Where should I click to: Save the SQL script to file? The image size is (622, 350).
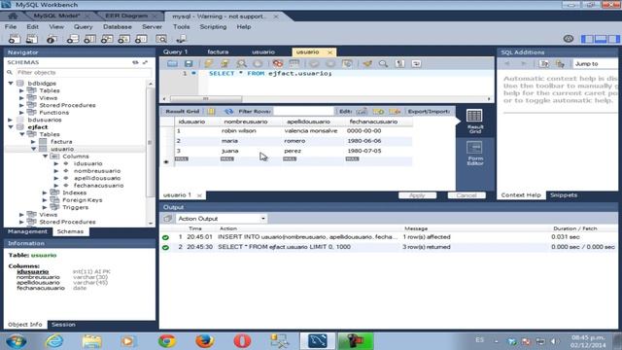click(189, 63)
